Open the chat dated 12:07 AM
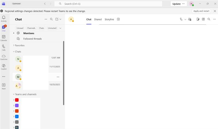 pyautogui.click(x=37, y=59)
